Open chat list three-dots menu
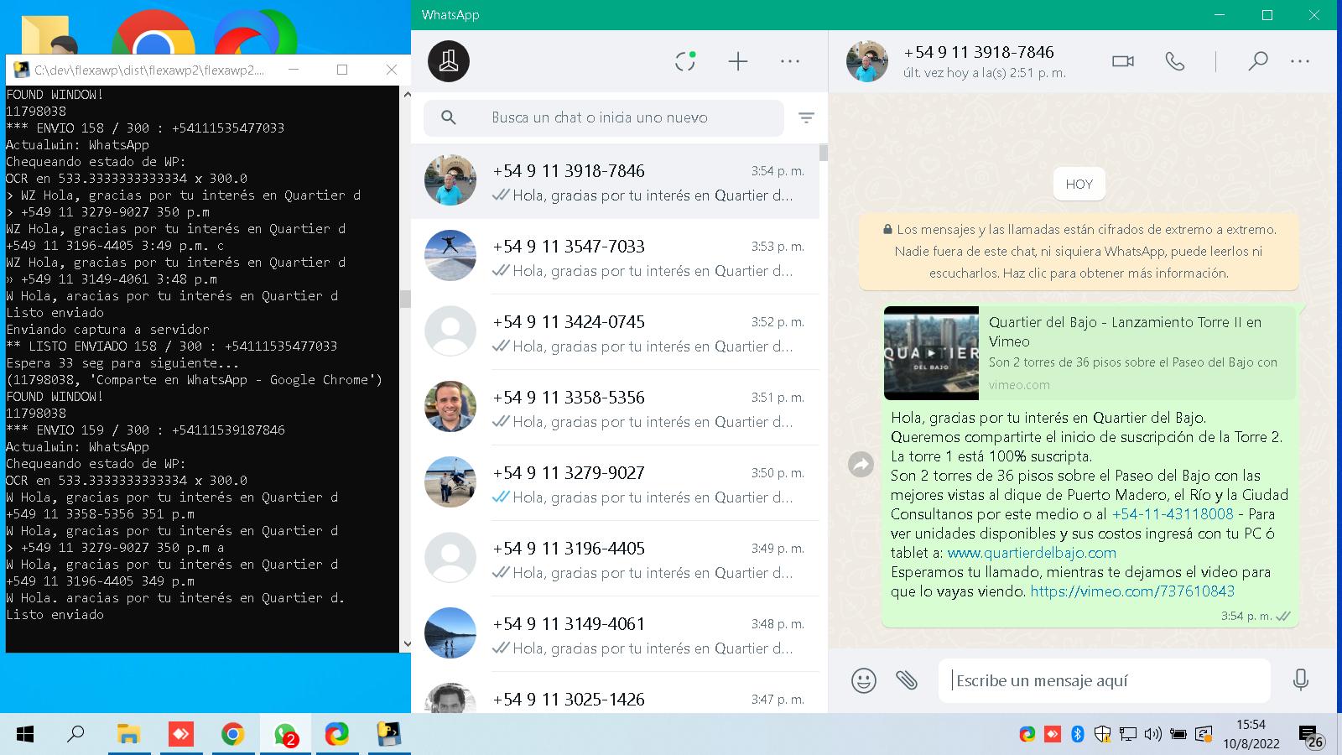 [790, 61]
